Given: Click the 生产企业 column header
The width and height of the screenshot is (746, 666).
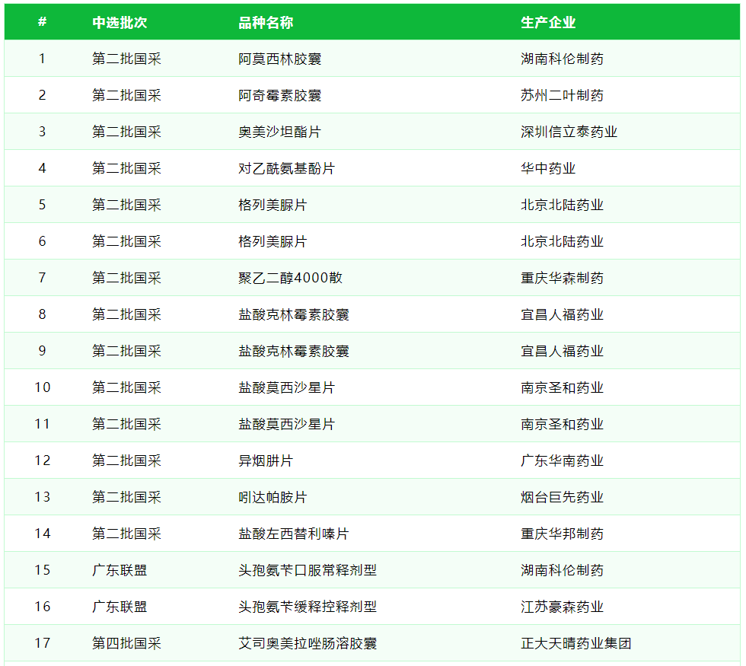Looking at the screenshot, I should 548,22.
